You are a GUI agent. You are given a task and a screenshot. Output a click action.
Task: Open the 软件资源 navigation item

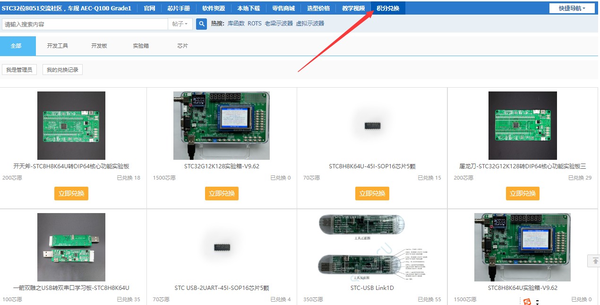pyautogui.click(x=214, y=8)
